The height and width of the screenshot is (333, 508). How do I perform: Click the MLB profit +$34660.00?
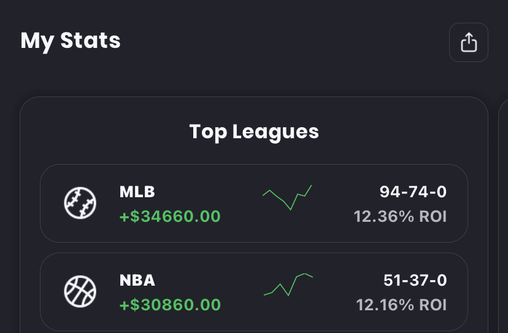pyautogui.click(x=170, y=217)
